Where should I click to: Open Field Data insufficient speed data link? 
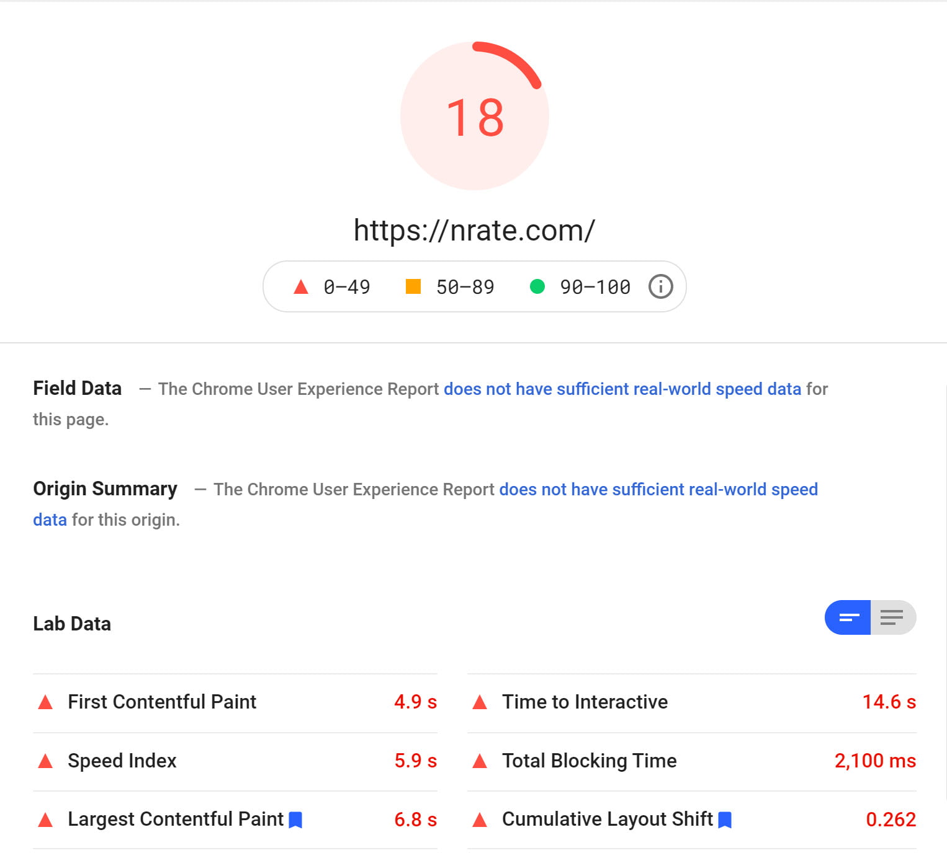pyautogui.click(x=622, y=389)
